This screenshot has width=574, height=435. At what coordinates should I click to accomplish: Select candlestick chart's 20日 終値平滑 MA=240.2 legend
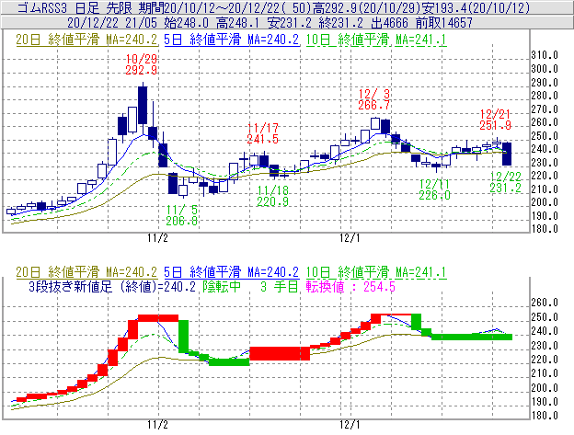86,40
